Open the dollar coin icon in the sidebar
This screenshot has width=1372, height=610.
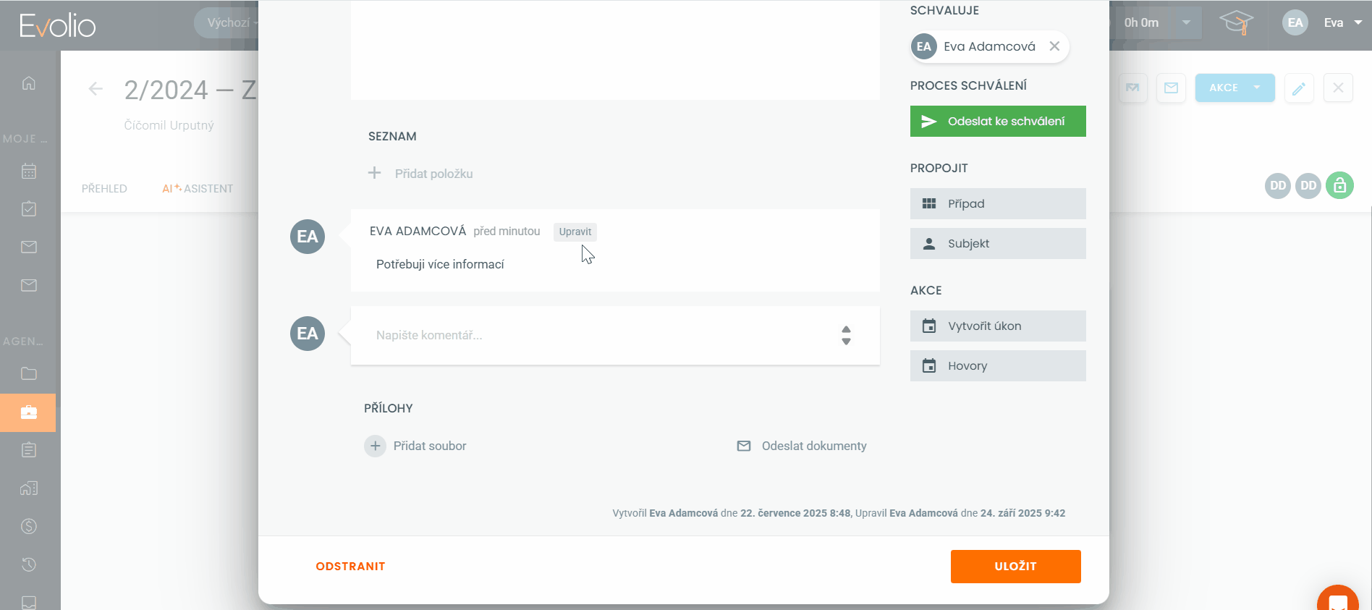coord(29,526)
